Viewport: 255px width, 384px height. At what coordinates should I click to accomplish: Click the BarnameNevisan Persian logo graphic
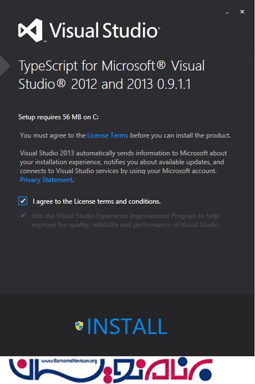[x=111, y=370]
